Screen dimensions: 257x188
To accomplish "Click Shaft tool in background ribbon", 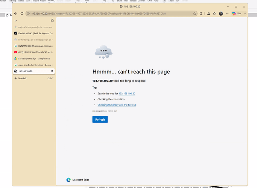I will click(x=119, y=1).
